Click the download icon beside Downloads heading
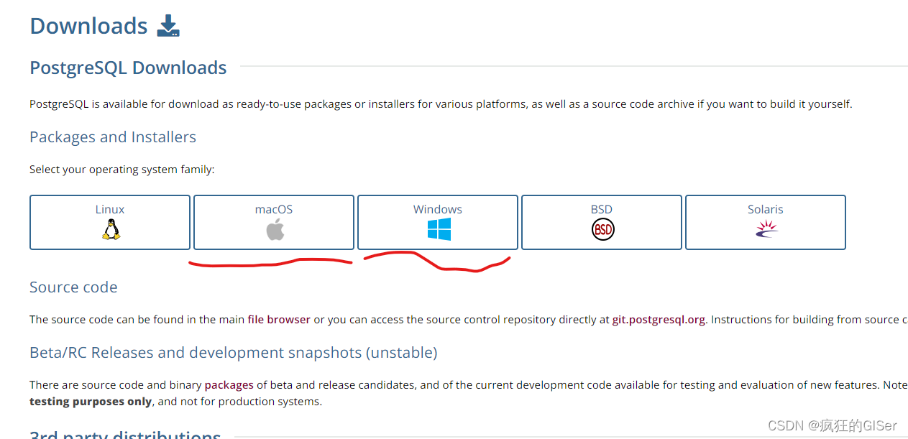The height and width of the screenshot is (439, 908). pos(169,26)
